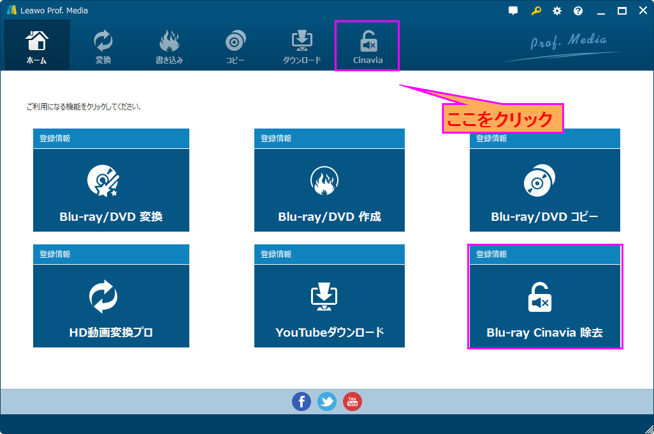654x434 pixels.
Task: Click 登録情報 above Blu-ray/DVD 作成
Action: point(276,138)
